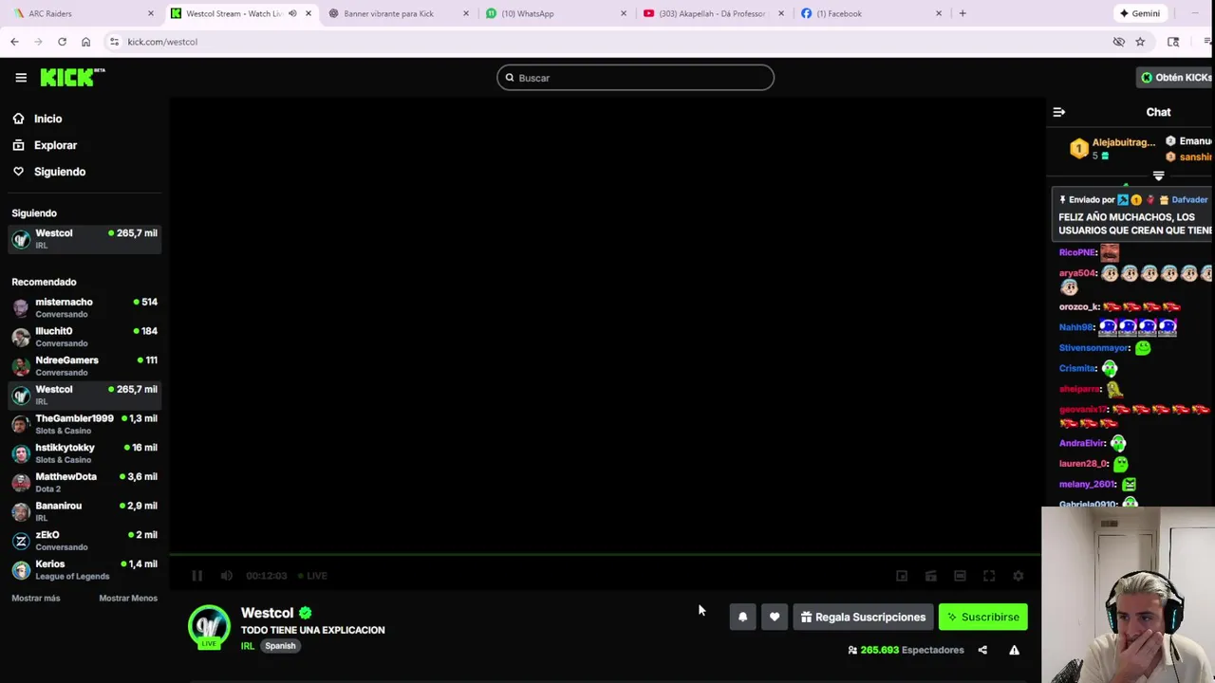Viewport: 1215px width, 683px height.
Task: Switch to Akapellah YouTube tab
Action: (712, 13)
